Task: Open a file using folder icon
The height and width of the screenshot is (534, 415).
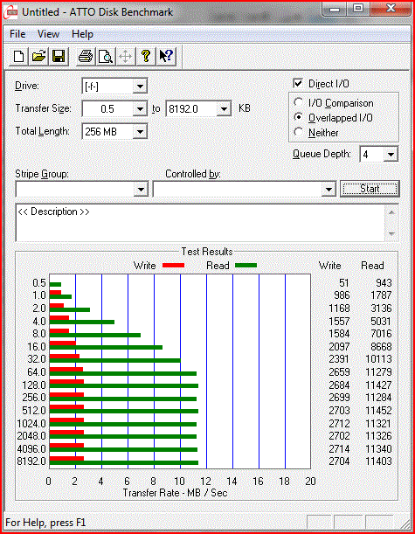Action: click(38, 56)
